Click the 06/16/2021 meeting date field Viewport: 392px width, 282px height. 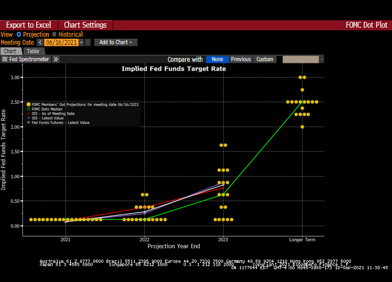(61, 43)
